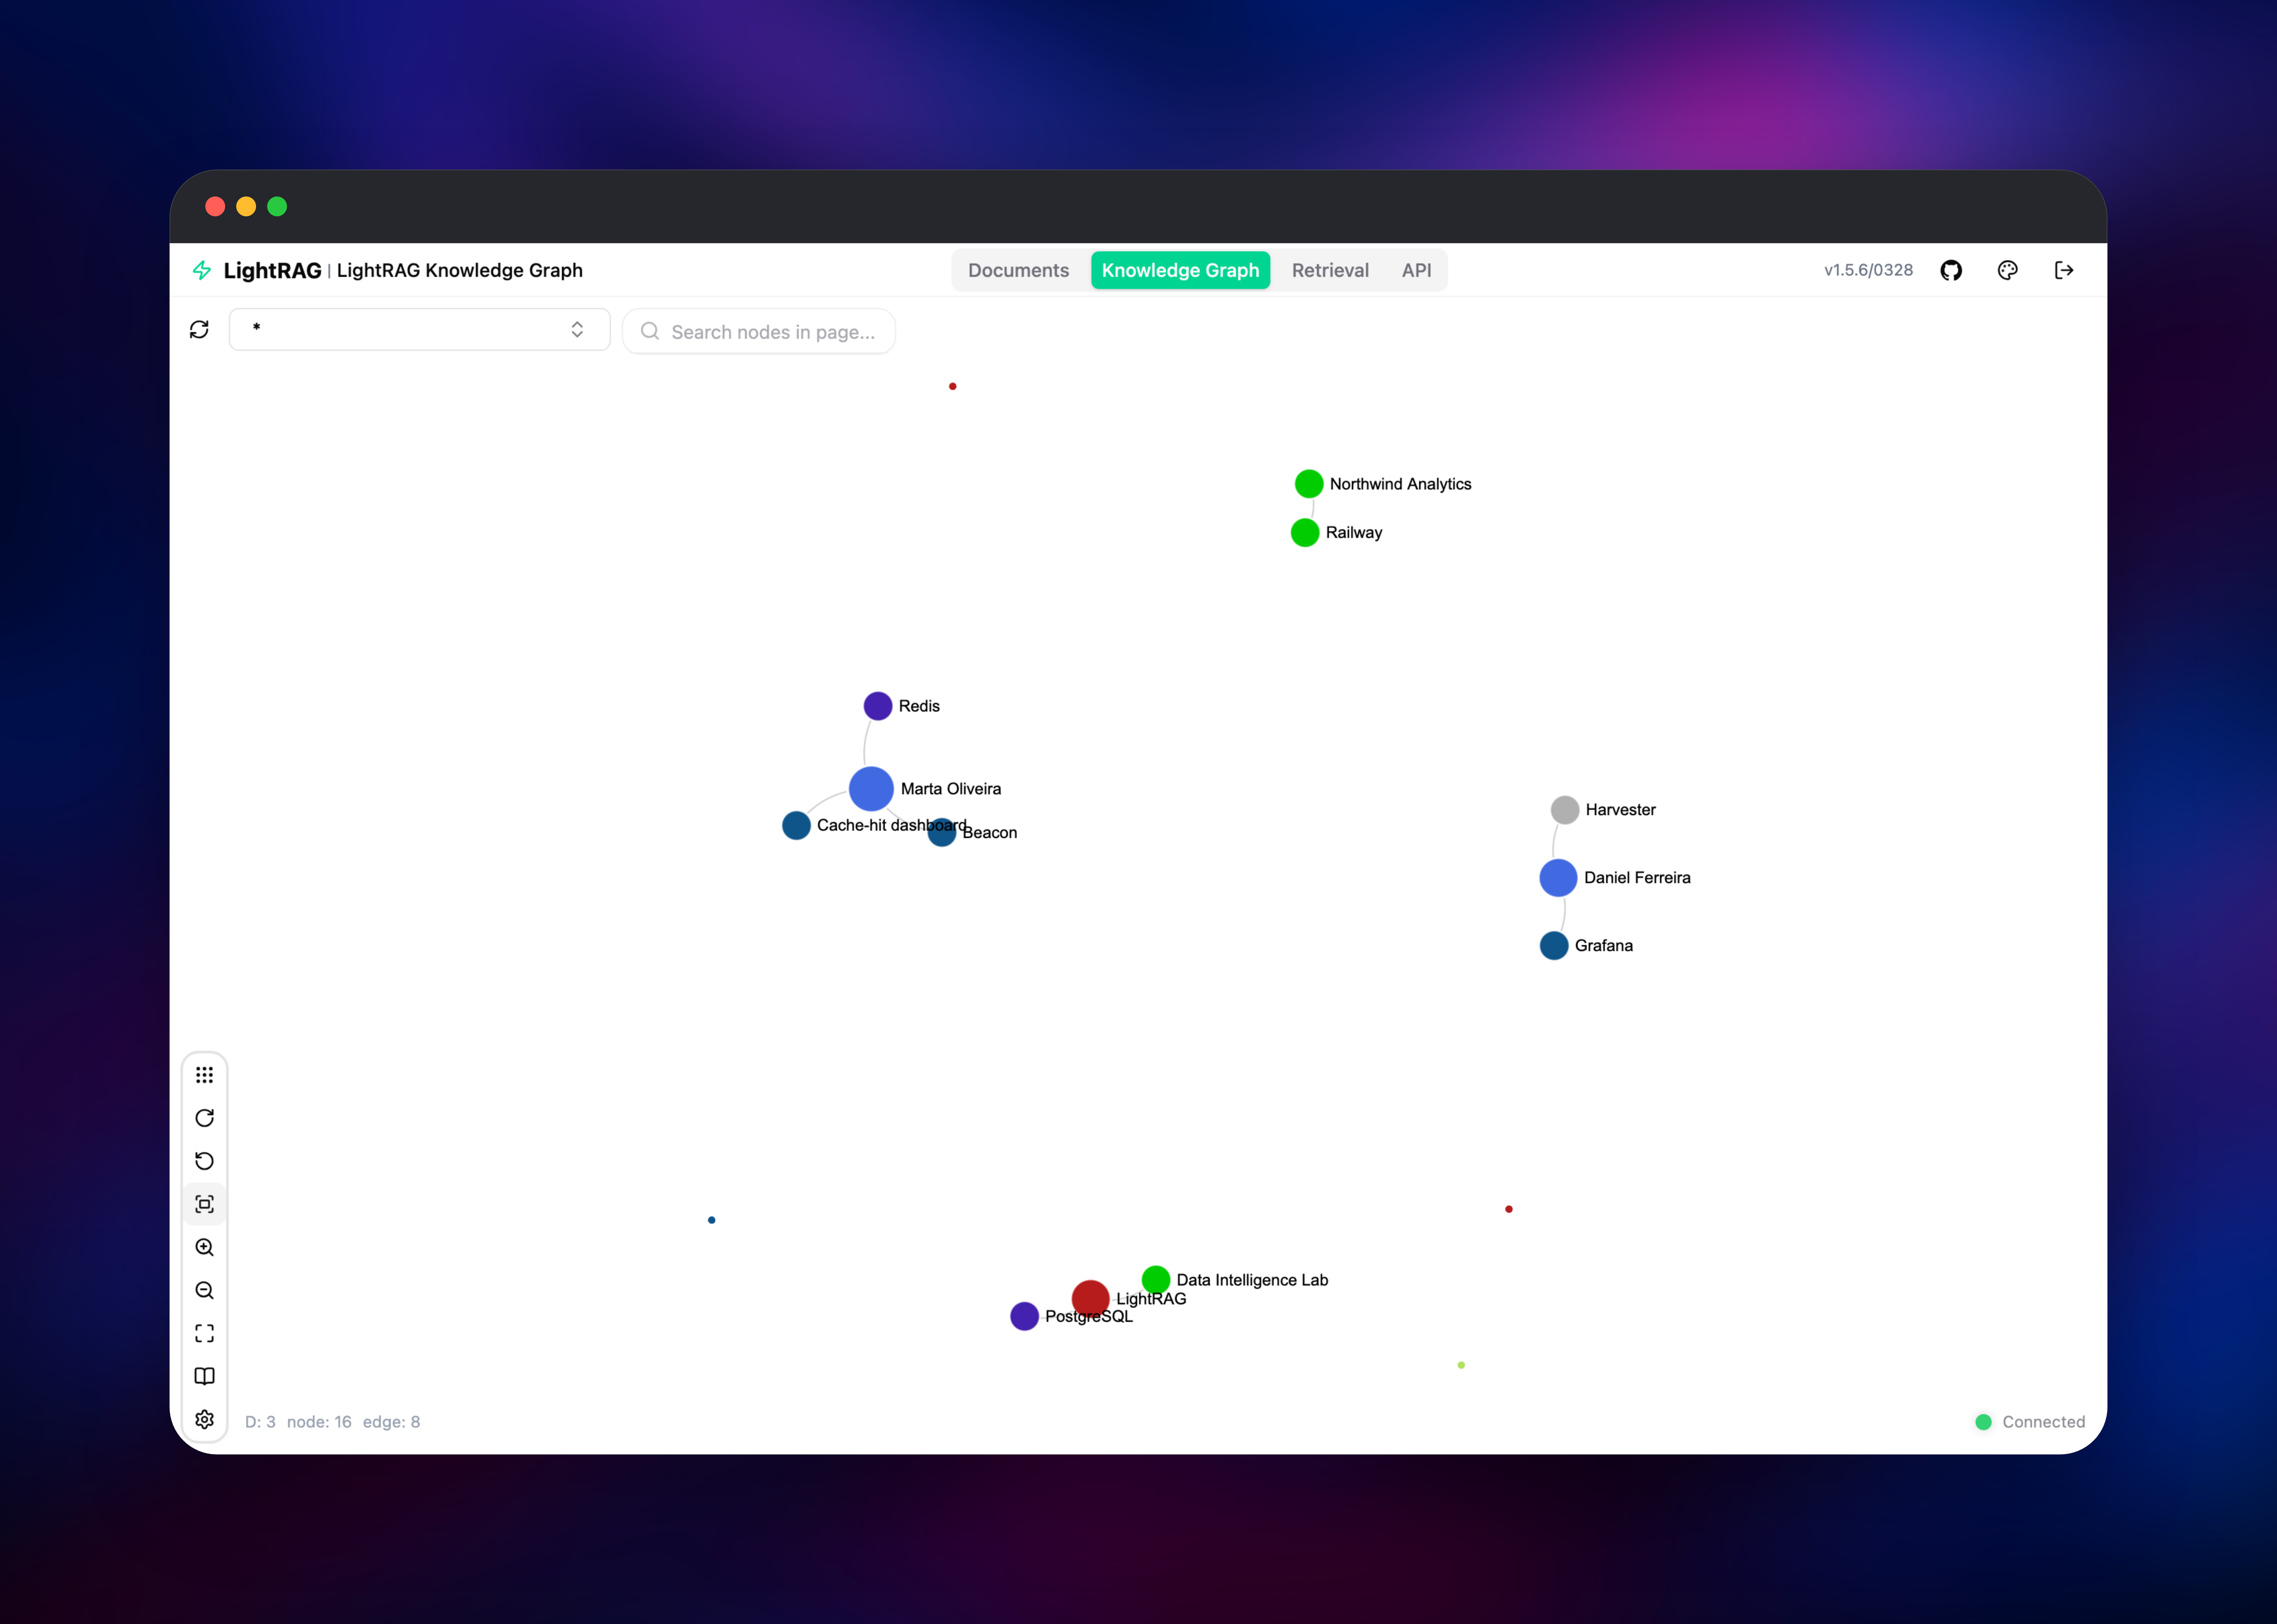Click the reset/focus view icon
This screenshot has height=1624, width=2277.
click(204, 1204)
